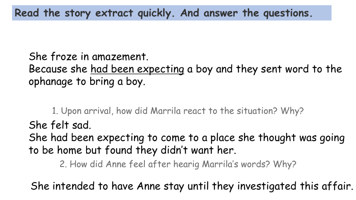356x200 pixels.
Task: Click question 1 about Marrila's reaction
Action: click(178, 111)
